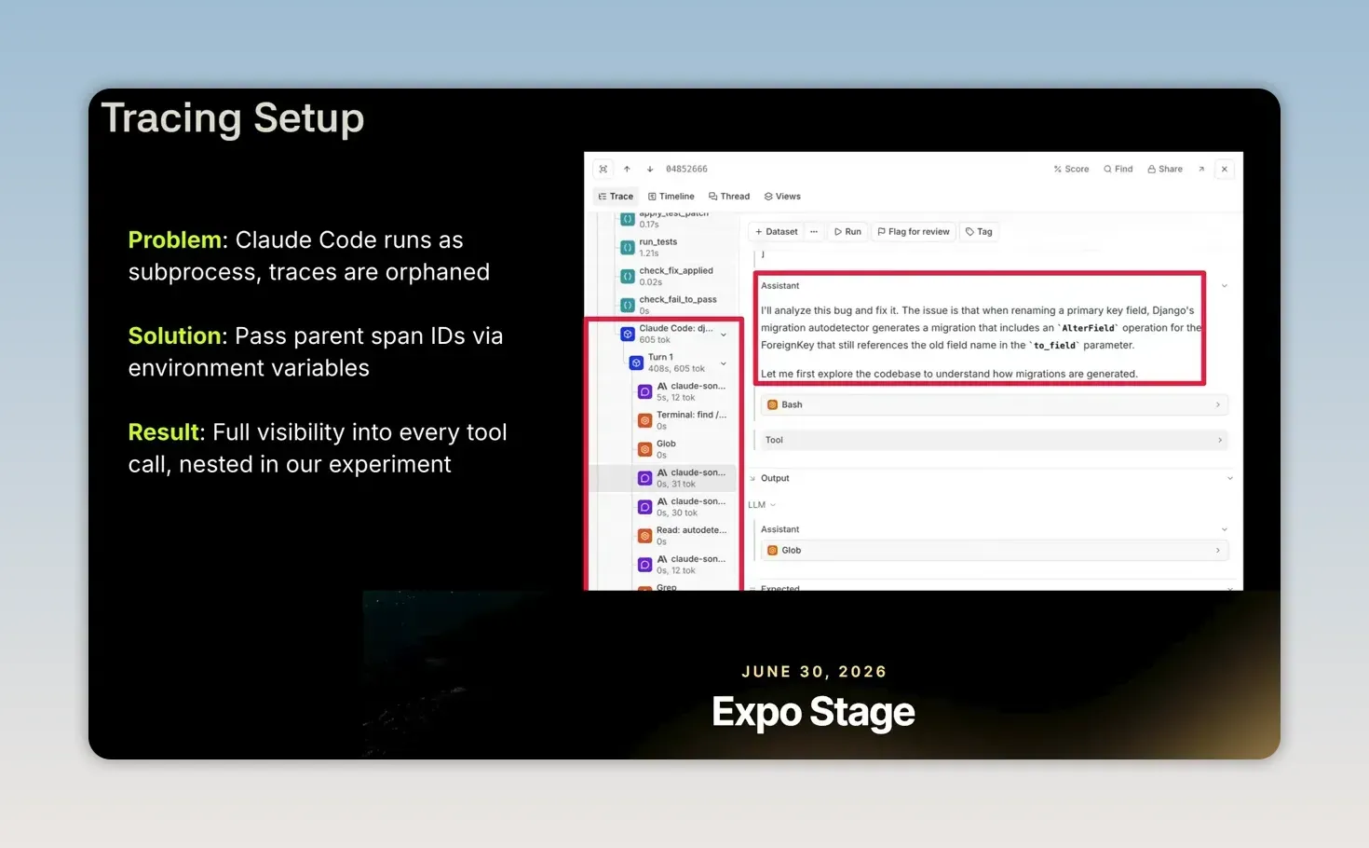Switch to the Trace tab
Viewport: 1369px width, 848px height.
[616, 197]
